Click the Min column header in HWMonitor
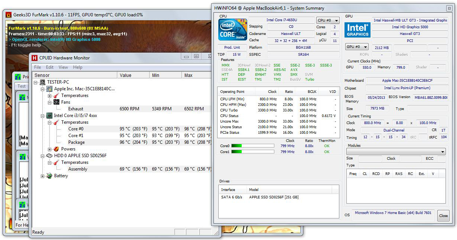The height and width of the screenshot is (240, 457). pos(165,75)
